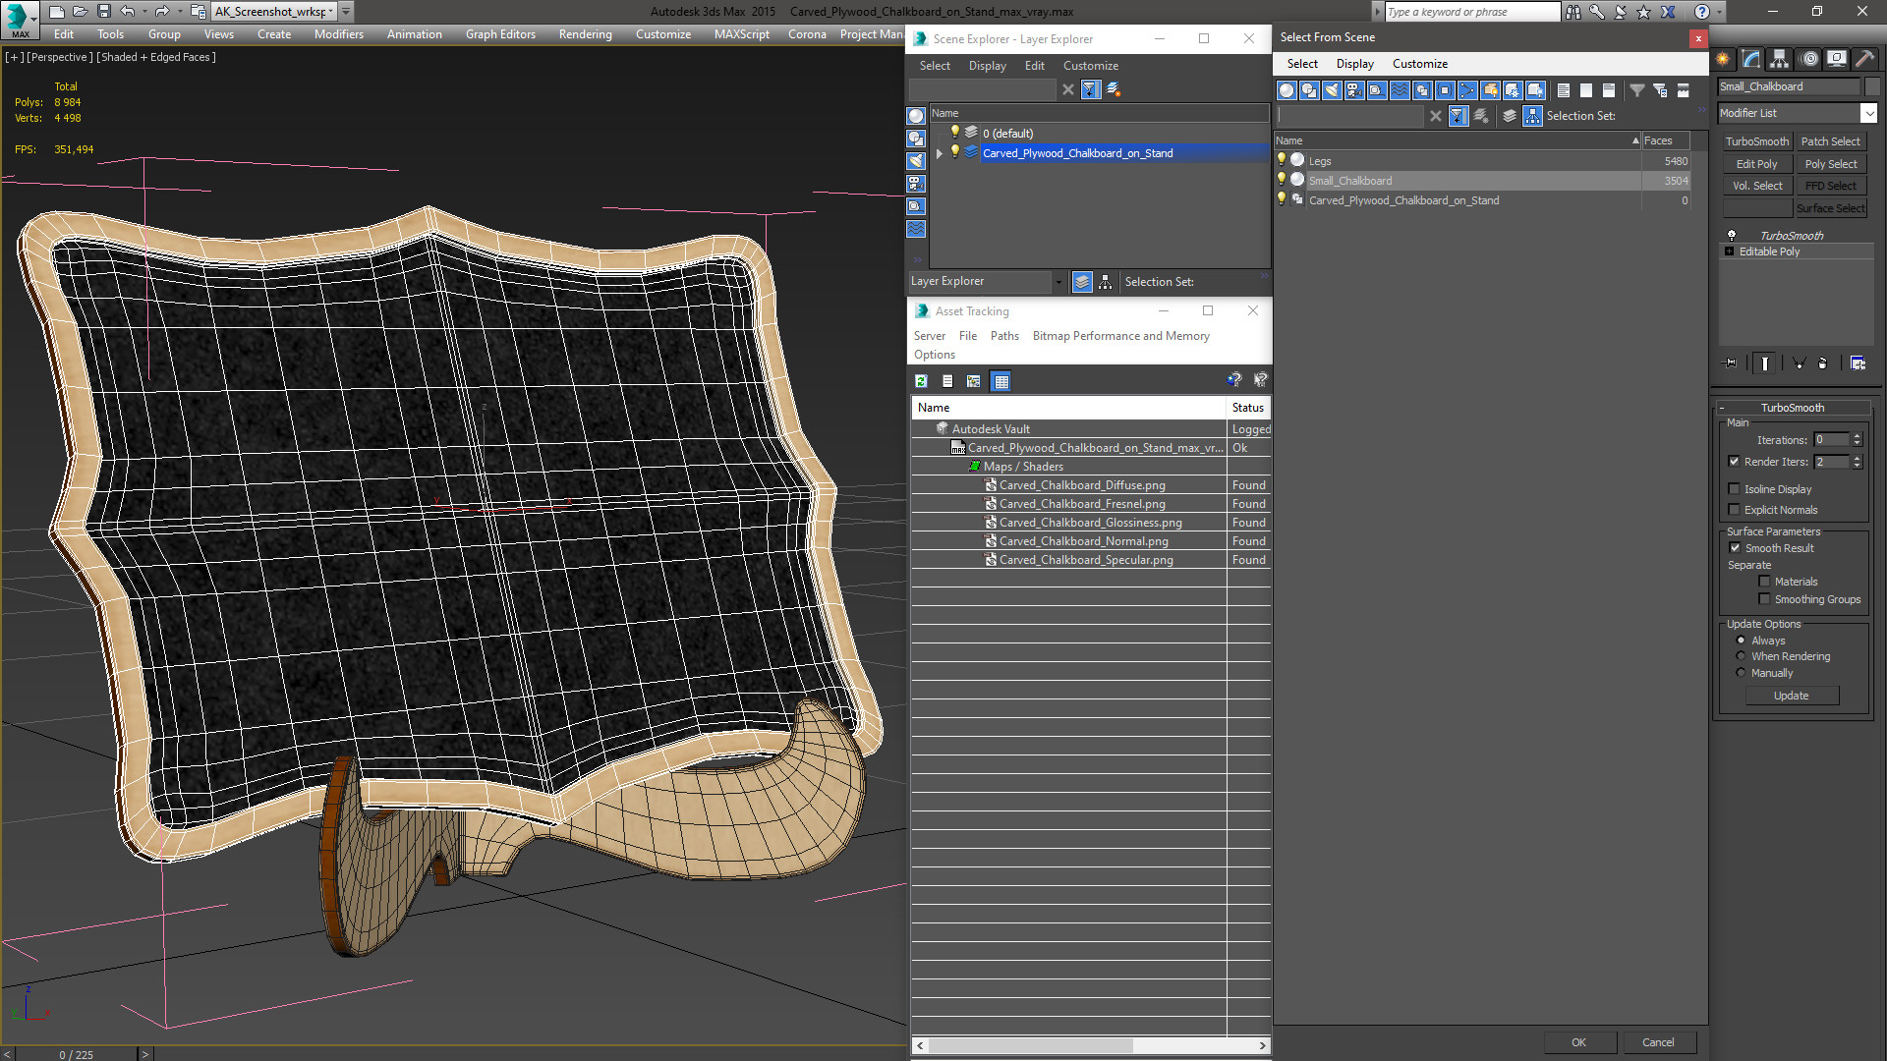The image size is (1887, 1061).
Task: Enable Separate by Smoothing Groups checkbox
Action: [x=1764, y=599]
